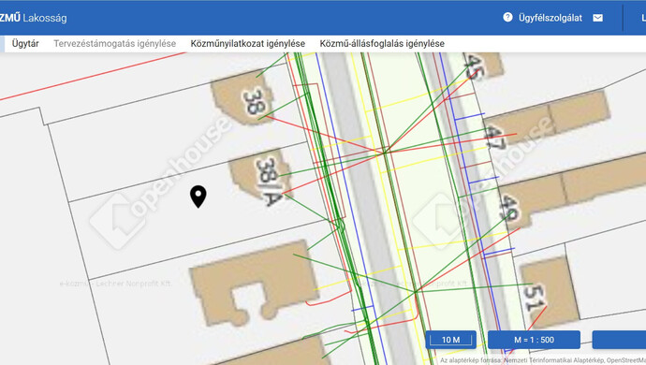Click house number 47 label
Image resolution: width=646 pixels, height=365 pixels.
pos(494,138)
